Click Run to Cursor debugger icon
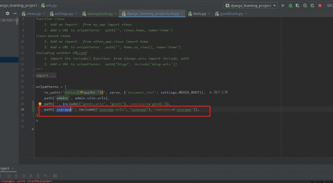 tap(45, 176)
